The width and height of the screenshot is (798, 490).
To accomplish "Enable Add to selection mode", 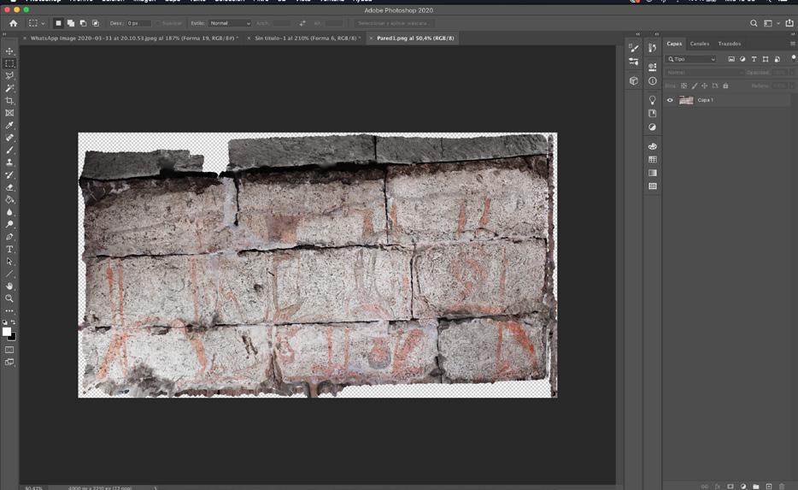I will [70, 23].
